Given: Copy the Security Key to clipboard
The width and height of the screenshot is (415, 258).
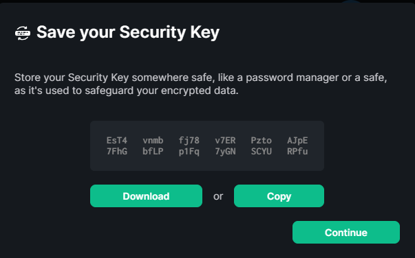Looking at the screenshot, I should (279, 196).
